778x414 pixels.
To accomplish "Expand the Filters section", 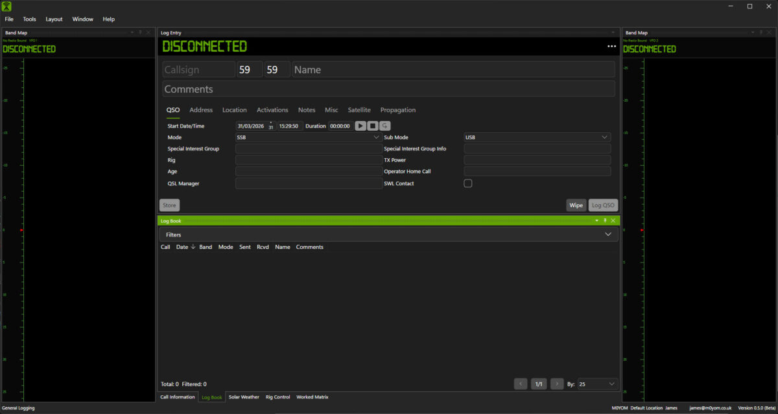I will tap(607, 235).
